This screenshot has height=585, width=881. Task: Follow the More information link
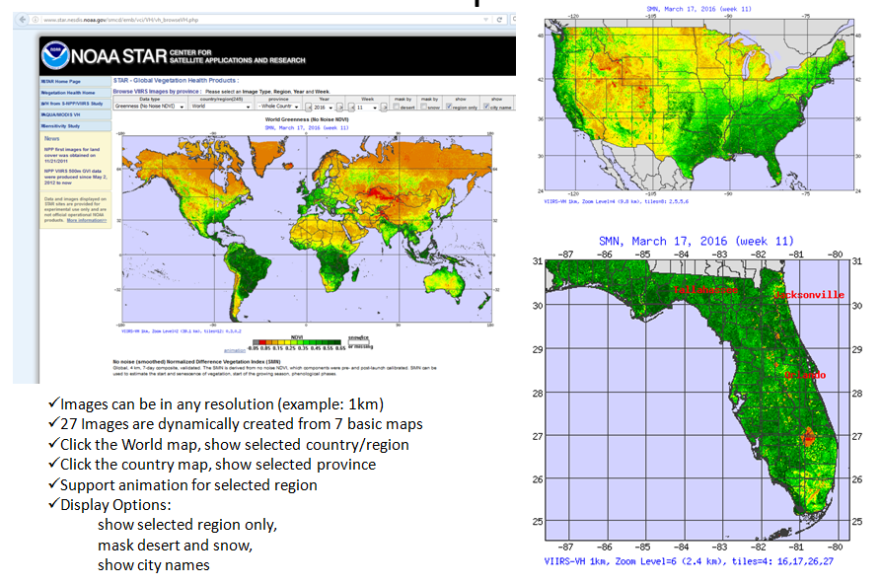tap(88, 221)
